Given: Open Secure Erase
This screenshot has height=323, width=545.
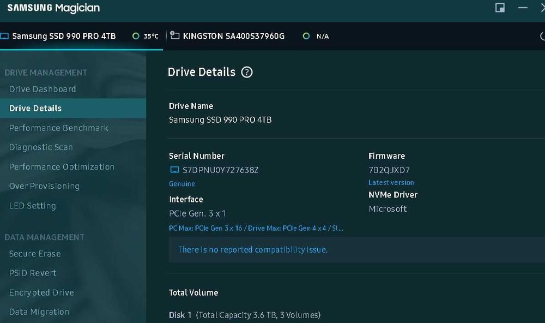Looking at the screenshot, I should point(35,254).
